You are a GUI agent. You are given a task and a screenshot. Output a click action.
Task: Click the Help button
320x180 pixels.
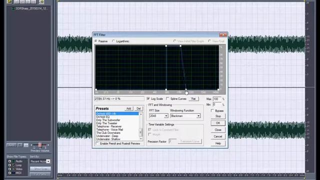pyautogui.click(x=218, y=143)
